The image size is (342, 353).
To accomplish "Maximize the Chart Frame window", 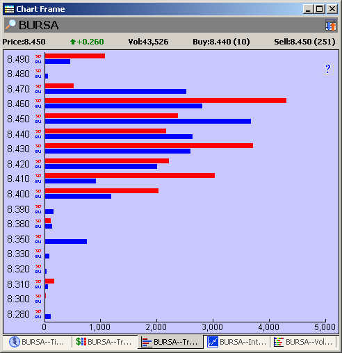I will (x=320, y=9).
